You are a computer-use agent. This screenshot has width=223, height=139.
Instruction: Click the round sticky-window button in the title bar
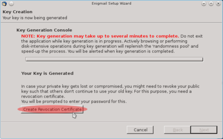(11, 3)
